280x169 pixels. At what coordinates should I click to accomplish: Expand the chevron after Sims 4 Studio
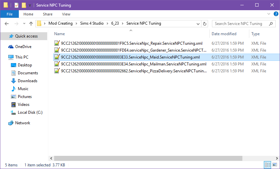point(107,23)
